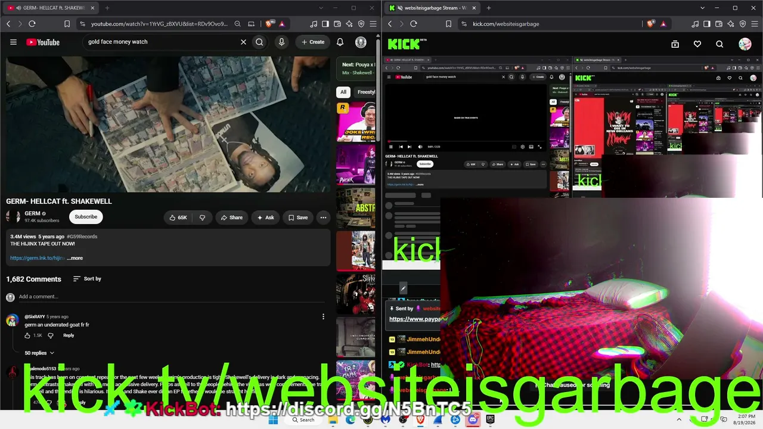Save the video to a playlist

click(298, 217)
